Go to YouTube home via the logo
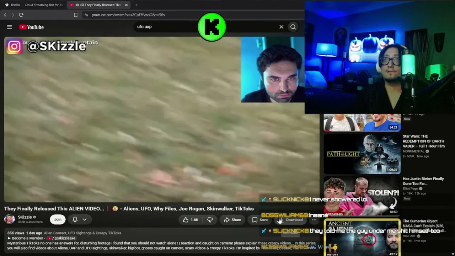This screenshot has width=455, height=256. point(31,27)
